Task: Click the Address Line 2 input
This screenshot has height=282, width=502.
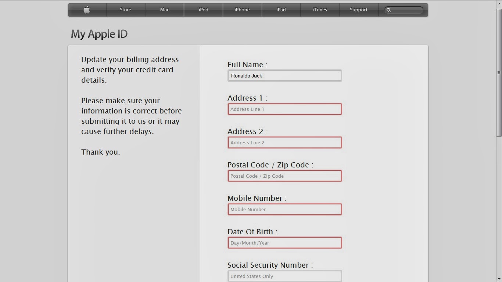Action: [284, 142]
